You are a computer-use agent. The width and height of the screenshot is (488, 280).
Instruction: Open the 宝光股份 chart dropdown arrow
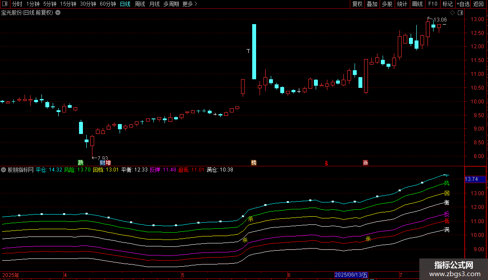click(58, 13)
